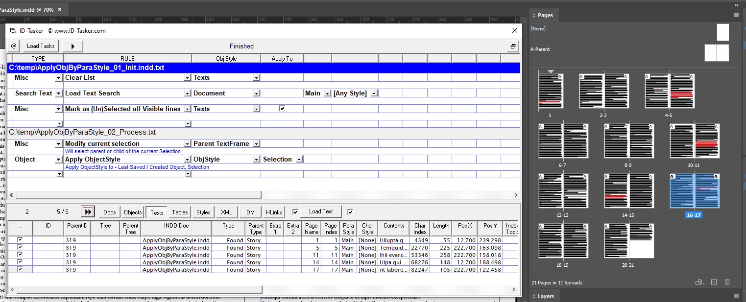Switch to the Styles tab

203,212
